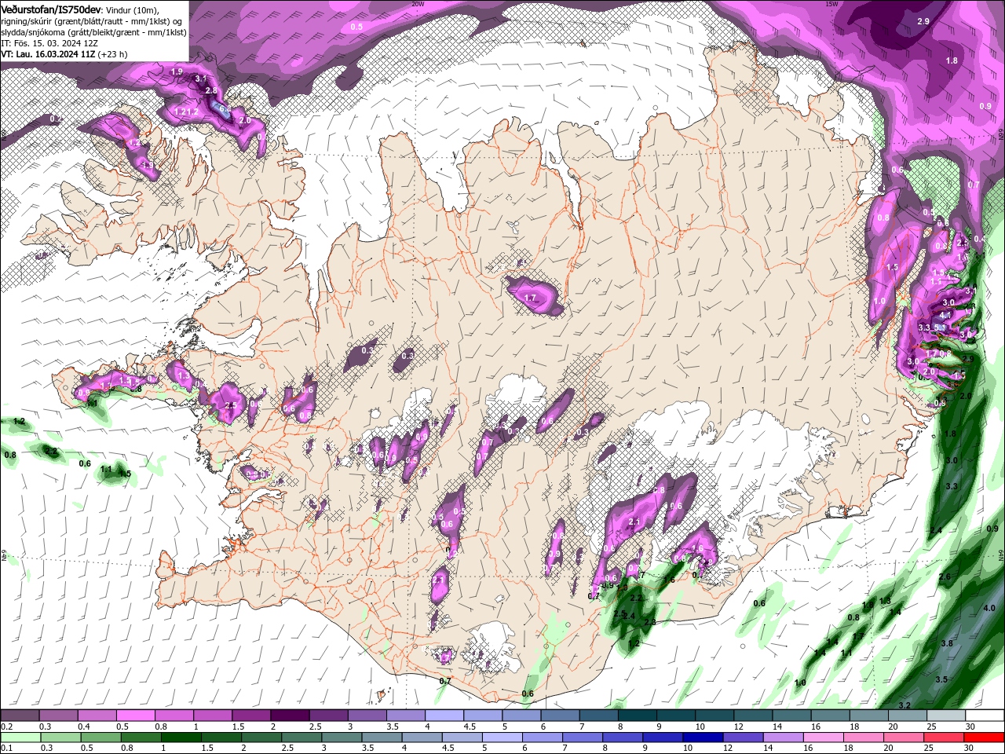Click the 3.8 rain value offshore southeast
The height and width of the screenshot is (754, 1005).
947,643
